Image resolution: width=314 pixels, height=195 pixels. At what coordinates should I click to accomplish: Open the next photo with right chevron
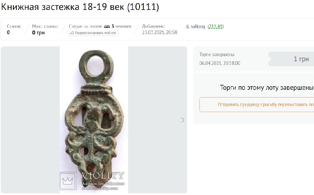[x=183, y=120]
